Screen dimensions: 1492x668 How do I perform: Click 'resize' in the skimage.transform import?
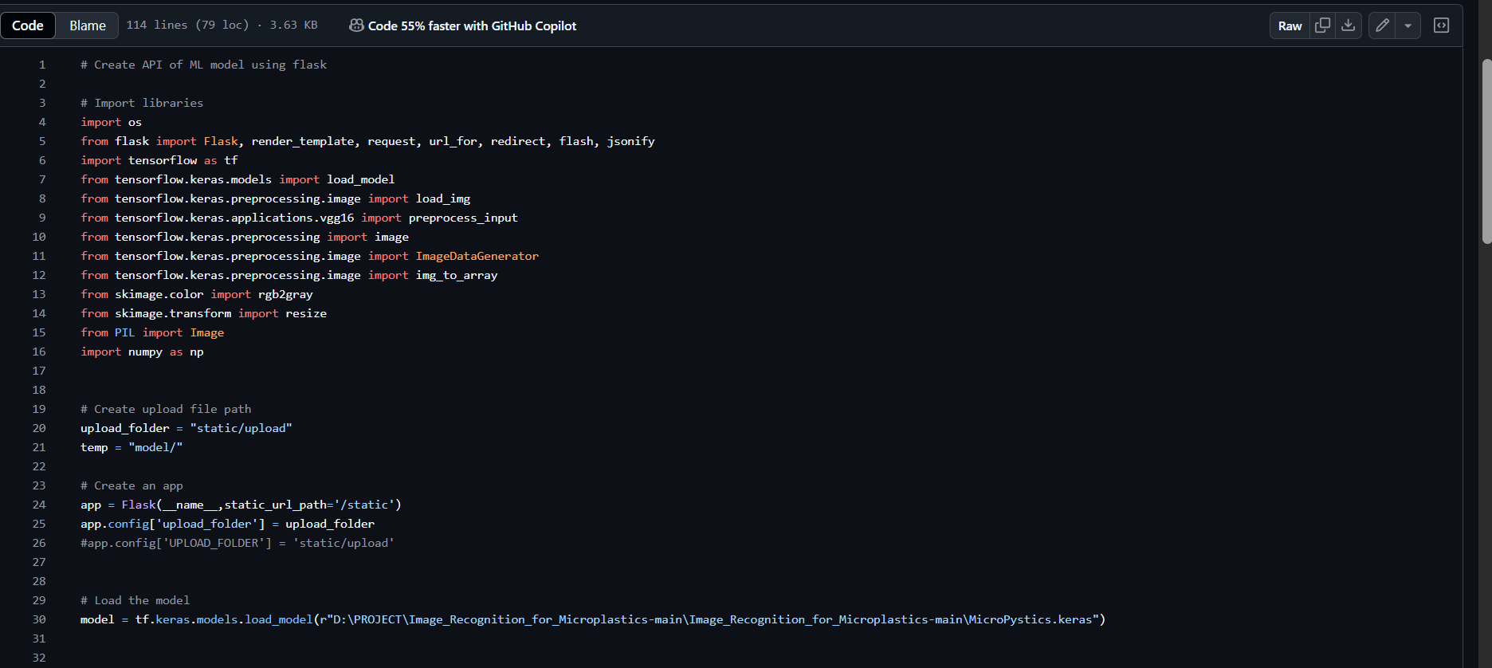coord(306,313)
